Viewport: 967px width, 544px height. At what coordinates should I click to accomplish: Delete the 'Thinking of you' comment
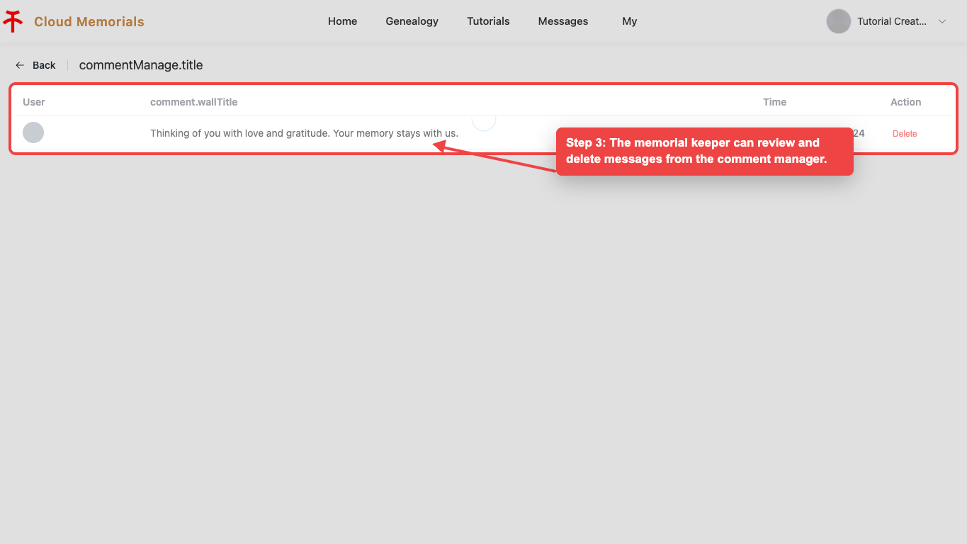905,134
